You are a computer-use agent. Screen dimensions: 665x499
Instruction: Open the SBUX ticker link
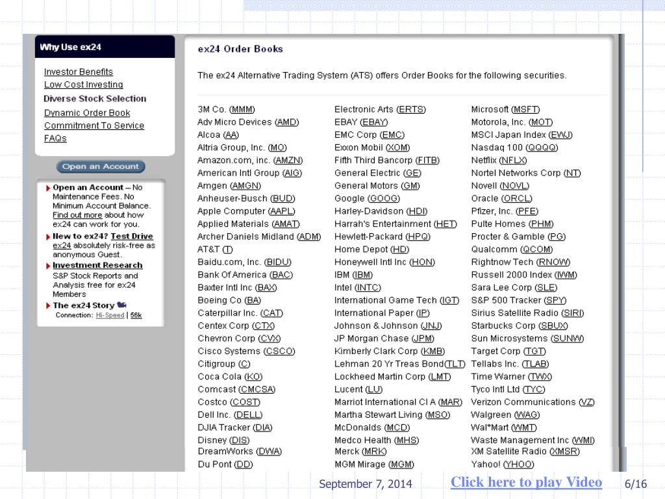point(553,326)
